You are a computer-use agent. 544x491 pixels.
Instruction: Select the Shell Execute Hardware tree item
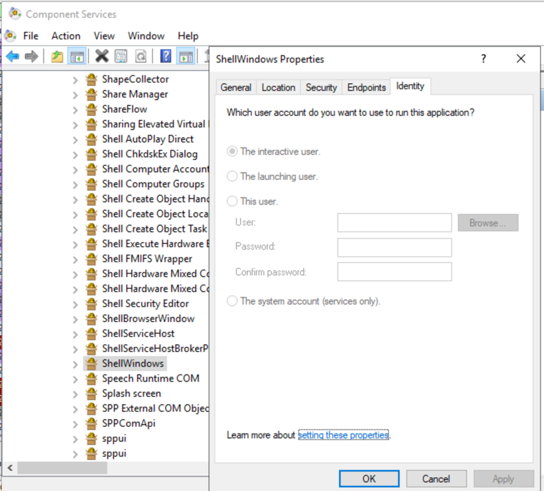coord(156,244)
